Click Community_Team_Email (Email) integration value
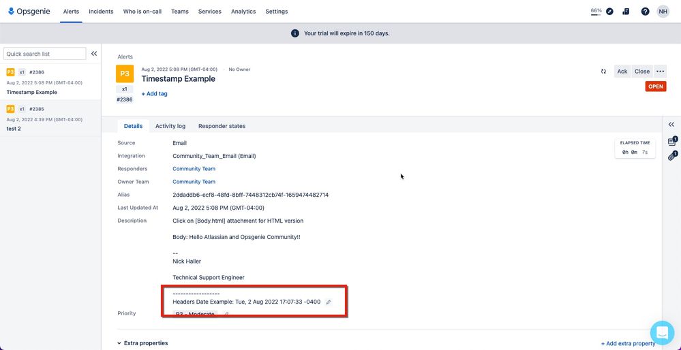The height and width of the screenshot is (350, 681). (x=214, y=156)
